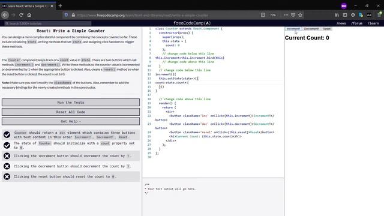This screenshot has height=216, width=384.
Task: Open a new browser tab
Action: pos(60,5)
